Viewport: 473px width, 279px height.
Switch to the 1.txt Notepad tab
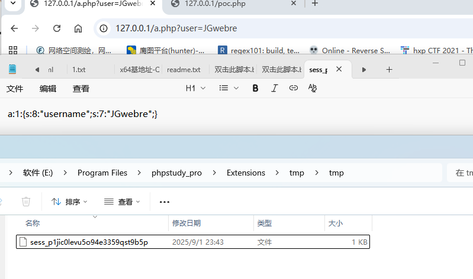tap(79, 70)
